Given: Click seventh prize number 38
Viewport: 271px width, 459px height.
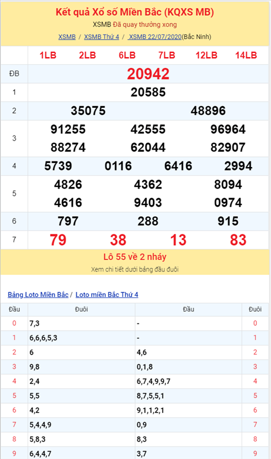Looking at the screenshot, I should tap(118, 240).
